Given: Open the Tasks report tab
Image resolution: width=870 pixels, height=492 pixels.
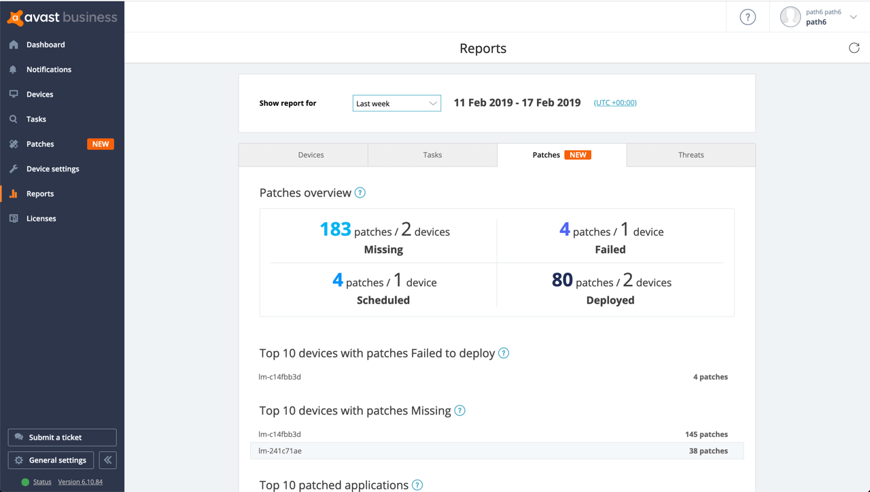Looking at the screenshot, I should tap(432, 155).
